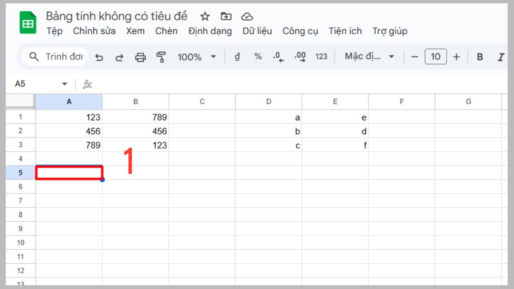Click the move to folder button

pos(226,16)
